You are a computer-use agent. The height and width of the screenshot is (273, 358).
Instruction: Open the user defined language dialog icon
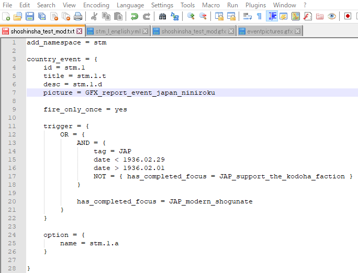coord(283,16)
